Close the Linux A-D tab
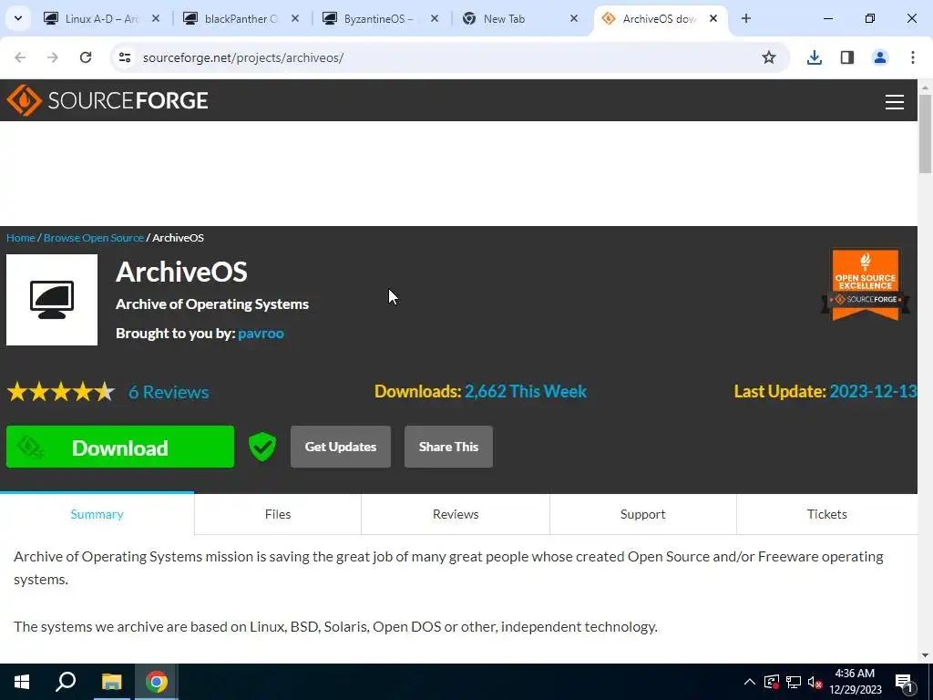Viewport: 933px width, 700px height. 156,18
